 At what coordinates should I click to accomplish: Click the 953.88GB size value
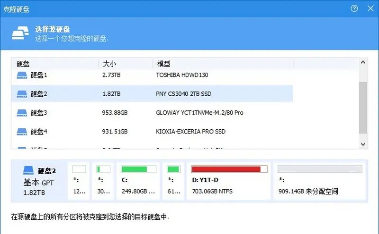115,113
